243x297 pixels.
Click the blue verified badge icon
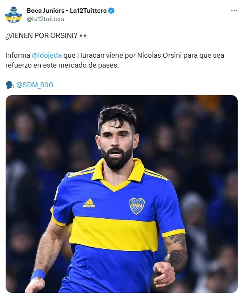[111, 11]
